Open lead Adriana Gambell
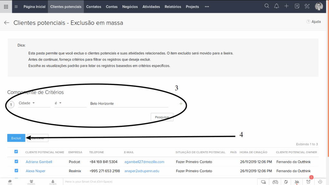This screenshot has height=185, width=329. coord(39,162)
